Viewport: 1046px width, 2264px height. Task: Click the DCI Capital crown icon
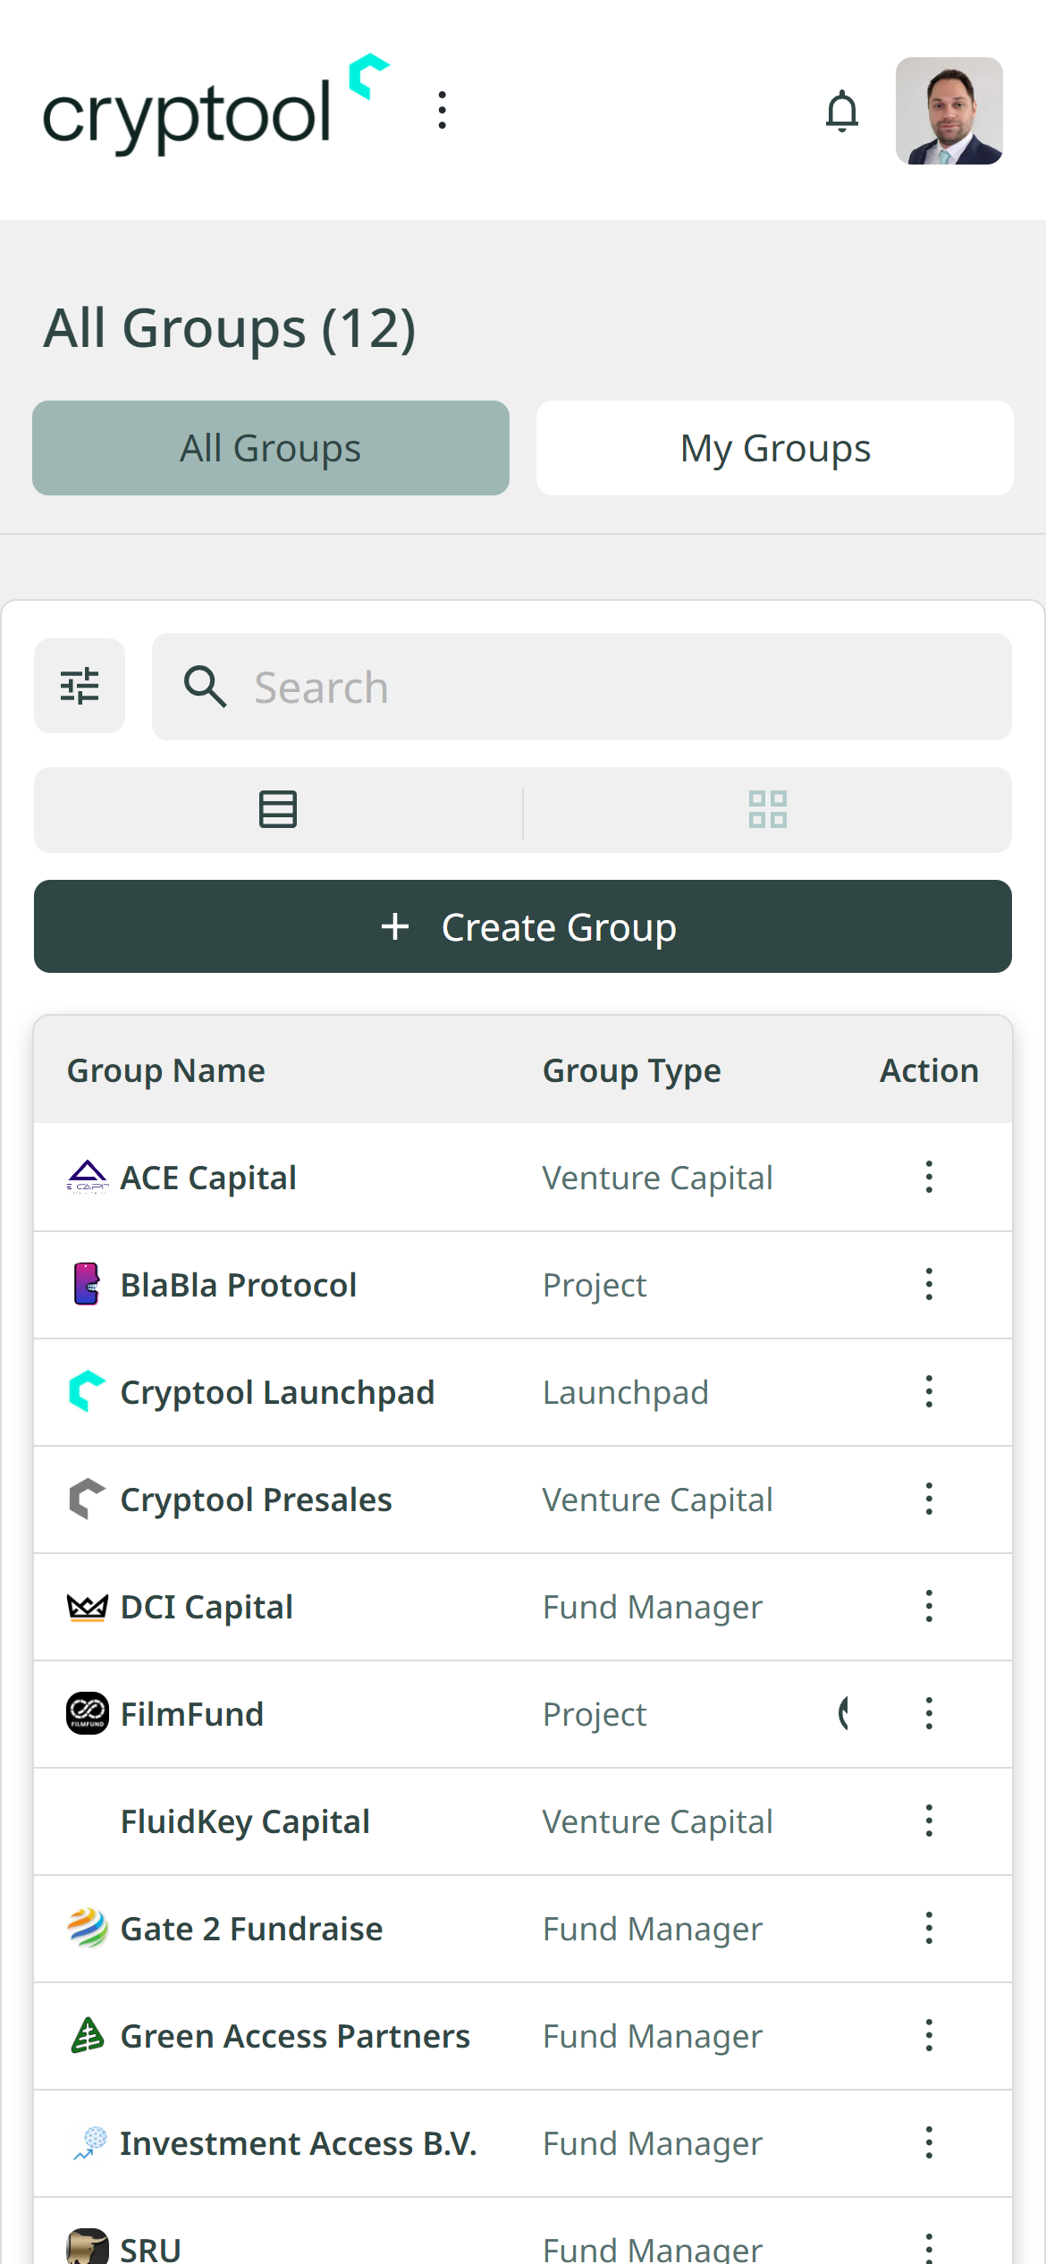pyautogui.click(x=88, y=1607)
